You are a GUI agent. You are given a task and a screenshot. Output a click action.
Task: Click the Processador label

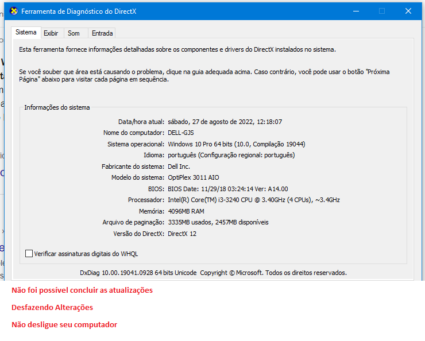pyautogui.click(x=146, y=200)
